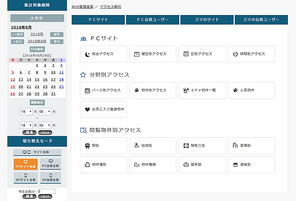Click the 2018年 year link
Image resolution: width=296 pixels, height=201 pixels.
click(x=37, y=34)
